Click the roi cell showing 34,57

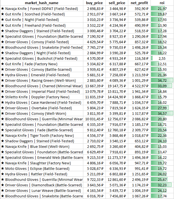click(162, 113)
